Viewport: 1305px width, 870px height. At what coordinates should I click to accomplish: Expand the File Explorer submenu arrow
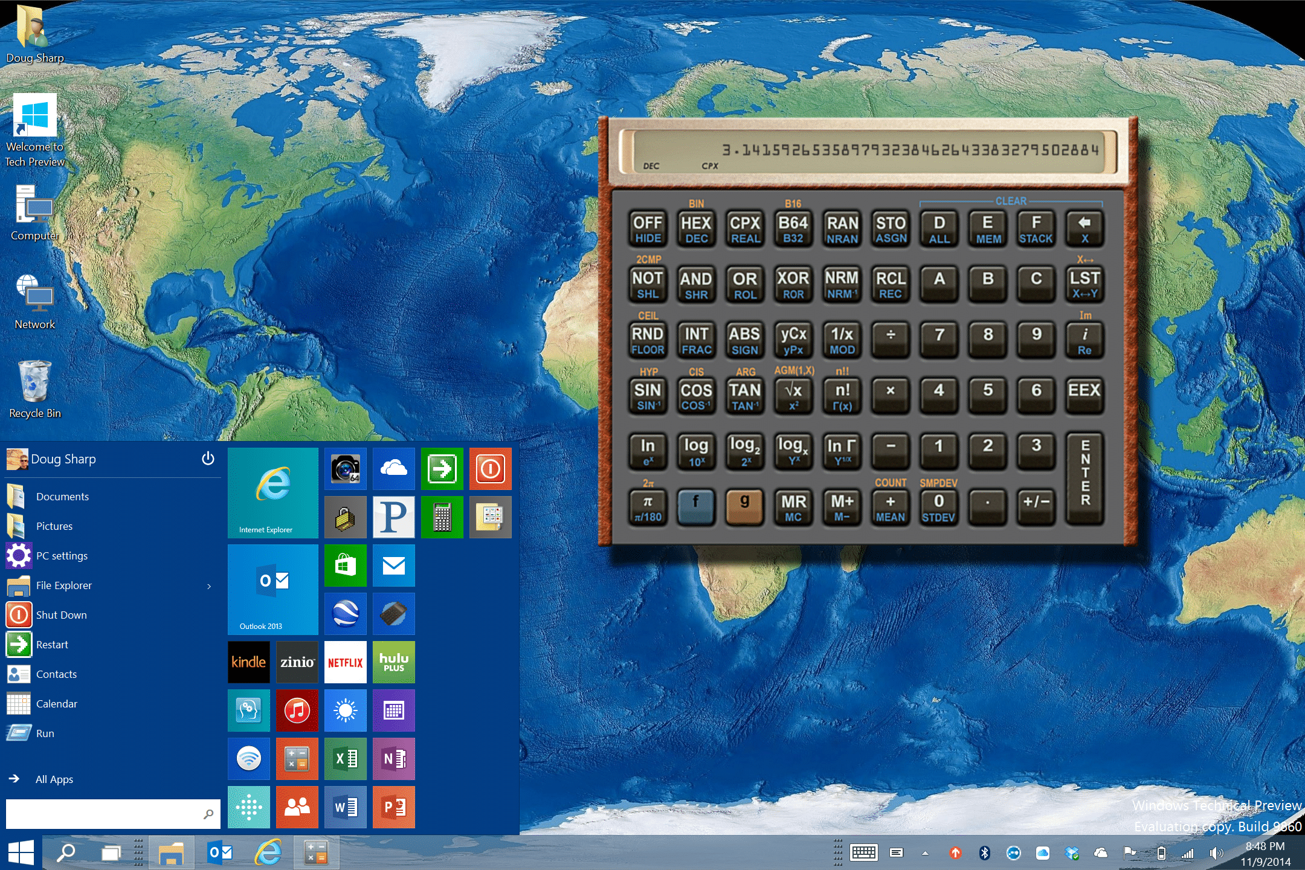(x=209, y=586)
